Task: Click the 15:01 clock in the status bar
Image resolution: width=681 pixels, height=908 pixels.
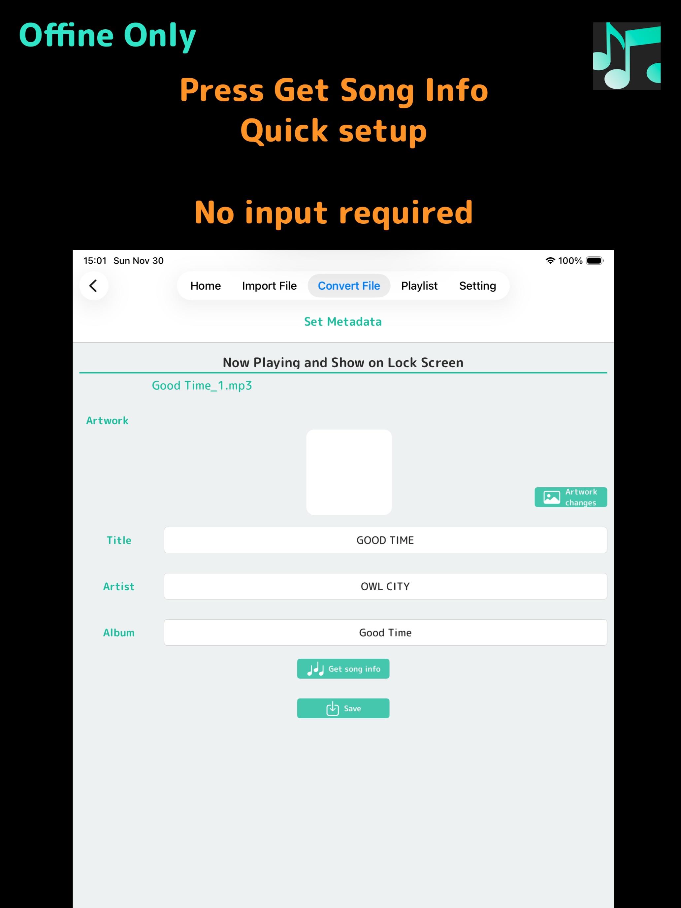Action: [95, 261]
